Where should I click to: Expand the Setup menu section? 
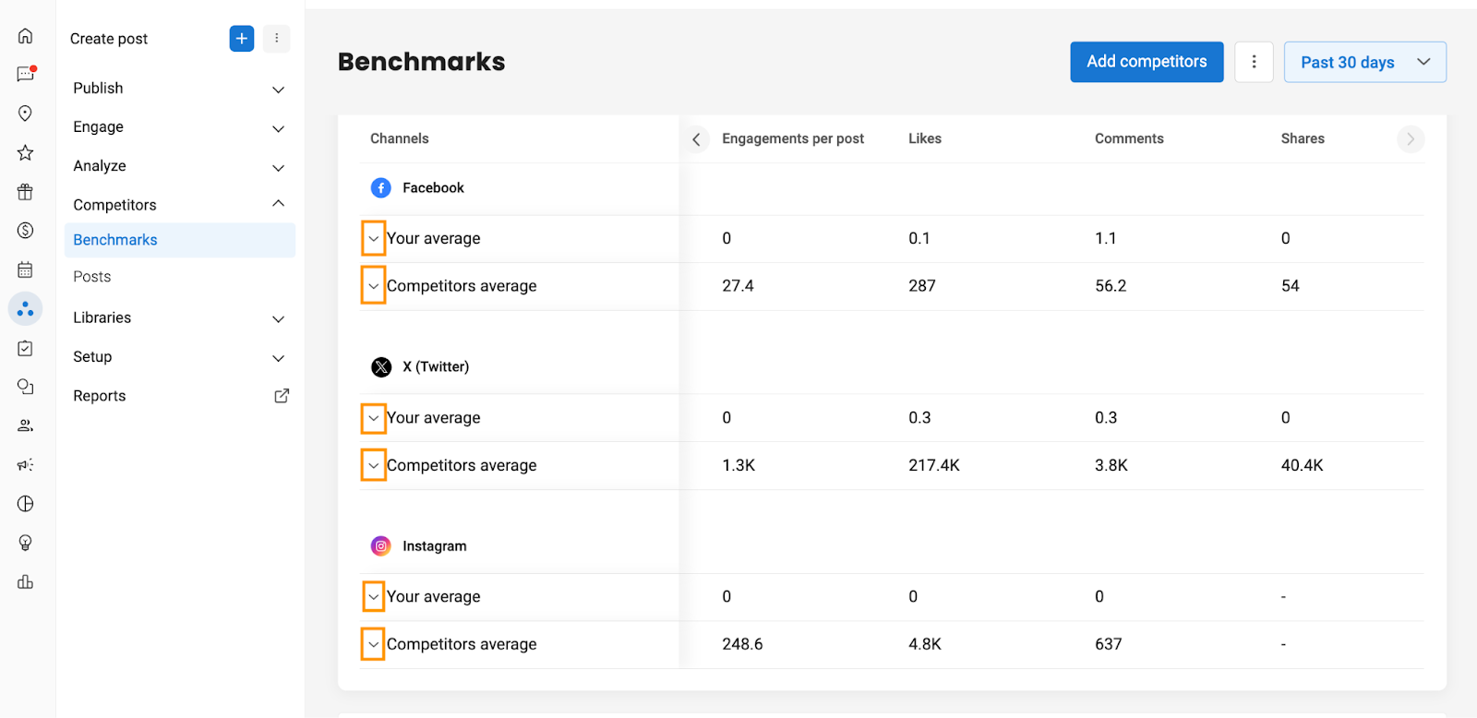[x=180, y=357]
